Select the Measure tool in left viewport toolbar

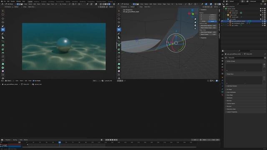point(3,37)
